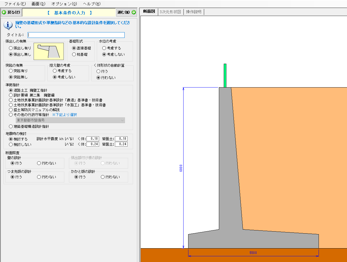The height and width of the screenshot is (262, 347).
Task: Click the green fence post in the section drawing
Action: [x=225, y=75]
